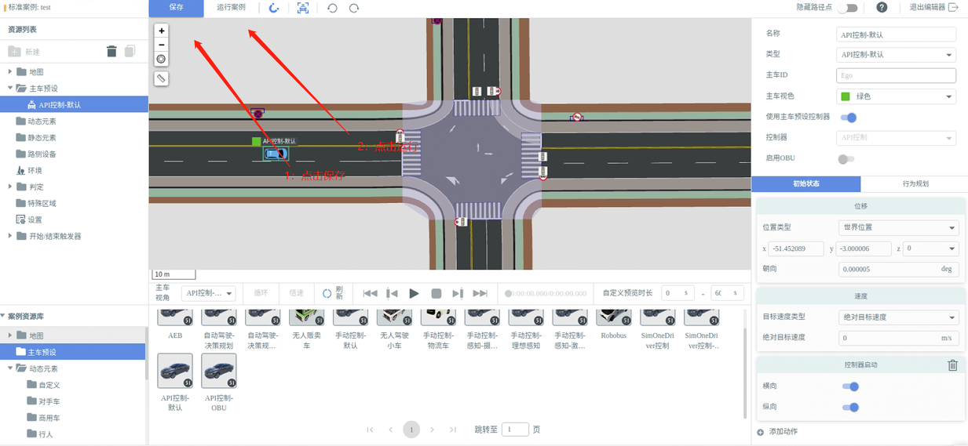
Task: Click 新建 in the resource list
Action: coord(24,52)
